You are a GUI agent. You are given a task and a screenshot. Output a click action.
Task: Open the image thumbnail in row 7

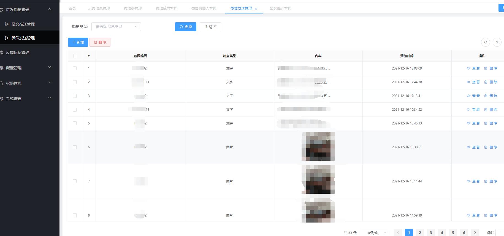tap(318, 179)
